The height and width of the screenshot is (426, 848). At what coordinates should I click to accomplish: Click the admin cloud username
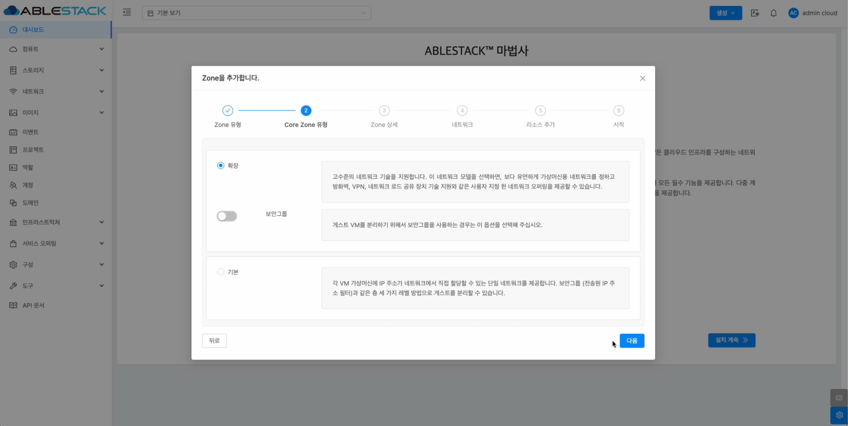tap(819, 13)
